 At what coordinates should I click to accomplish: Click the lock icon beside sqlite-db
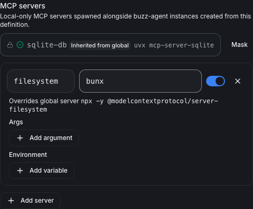pos(10,45)
